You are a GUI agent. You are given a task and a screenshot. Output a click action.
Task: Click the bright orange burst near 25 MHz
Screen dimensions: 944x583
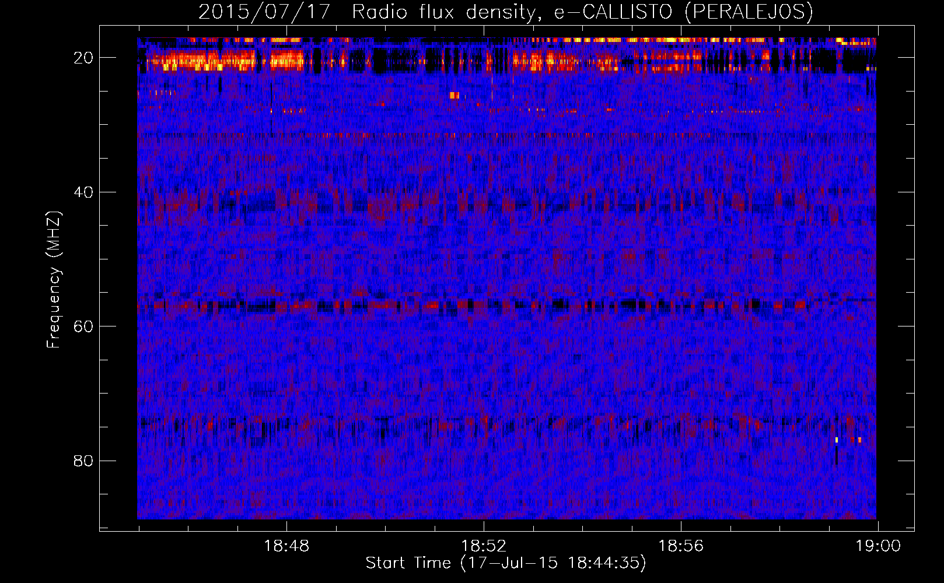(x=454, y=95)
